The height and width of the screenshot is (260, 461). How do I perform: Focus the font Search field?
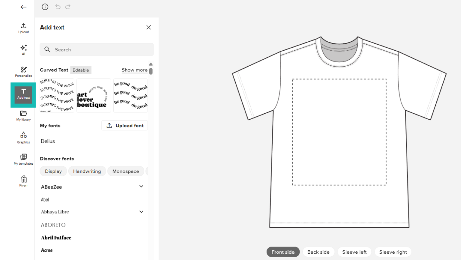point(97,50)
